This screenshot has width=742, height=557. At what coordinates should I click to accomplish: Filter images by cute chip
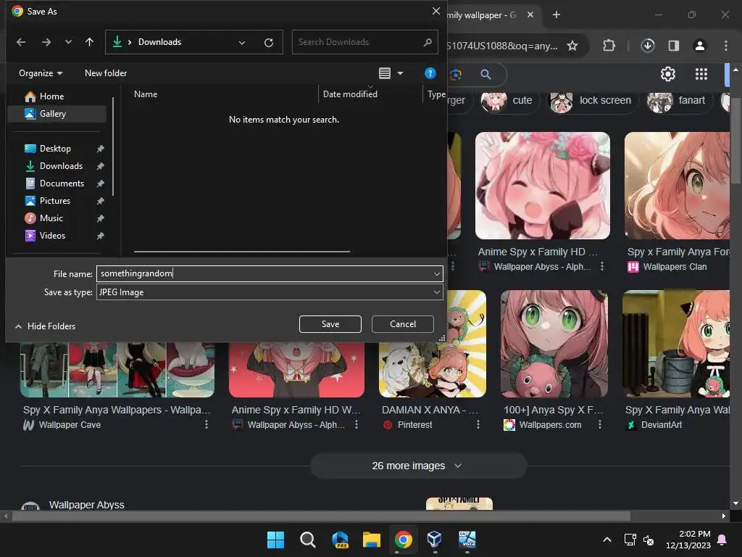click(509, 100)
